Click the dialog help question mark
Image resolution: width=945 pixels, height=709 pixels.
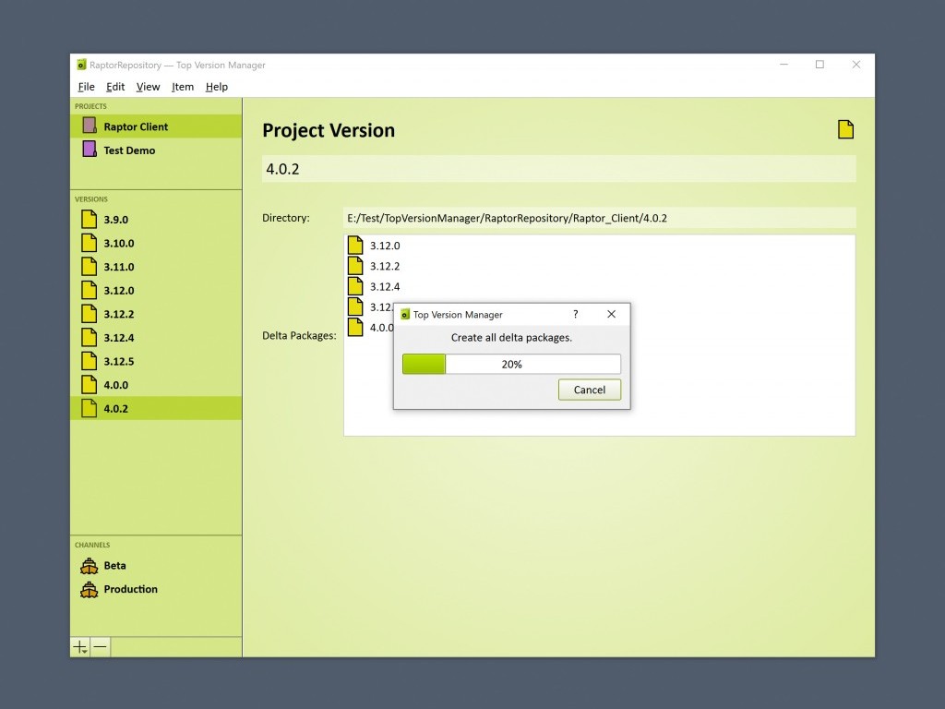576,314
